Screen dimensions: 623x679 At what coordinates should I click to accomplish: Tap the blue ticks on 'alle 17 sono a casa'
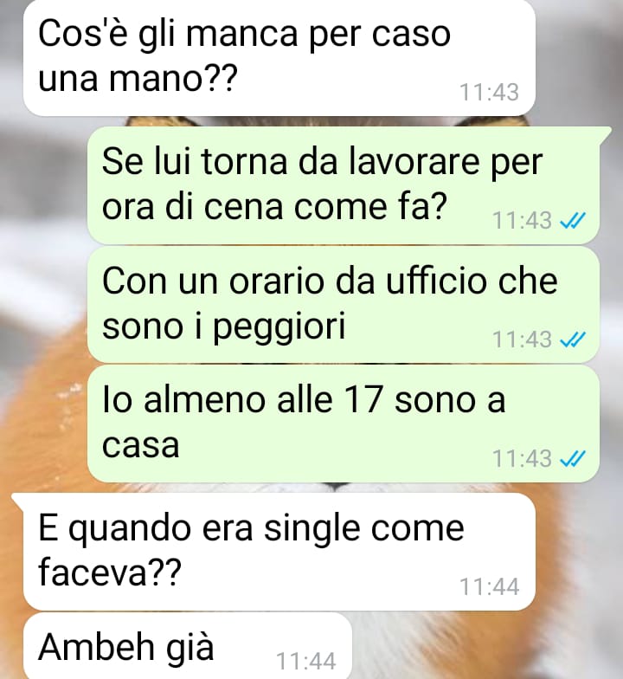pos(573,458)
